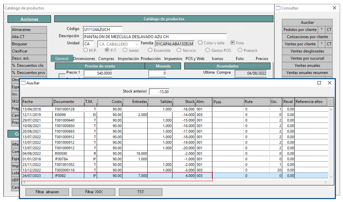Click the Ultima Compra date field
The image size is (343, 202).
tap(251, 73)
